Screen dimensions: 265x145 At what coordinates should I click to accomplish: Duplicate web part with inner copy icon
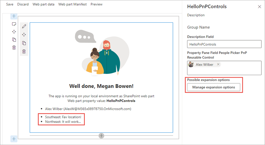24,43
